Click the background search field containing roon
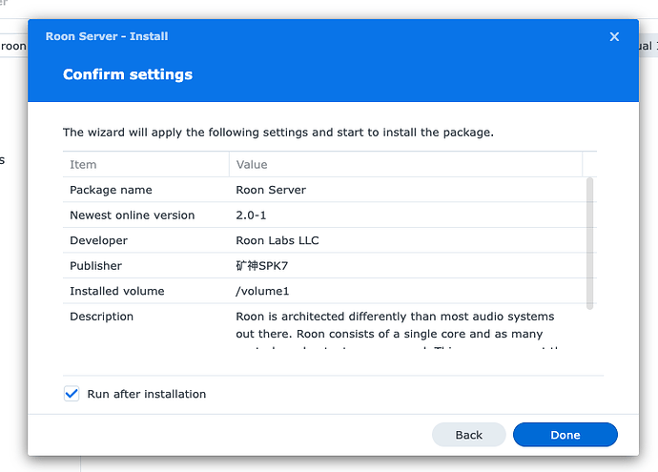This screenshot has width=658, height=472. coord(13,46)
